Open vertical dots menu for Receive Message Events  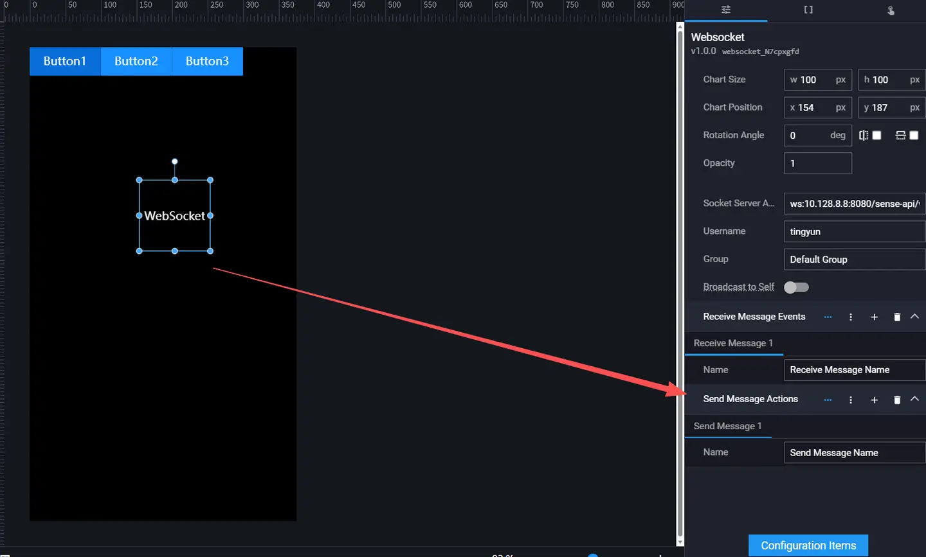[x=851, y=317]
